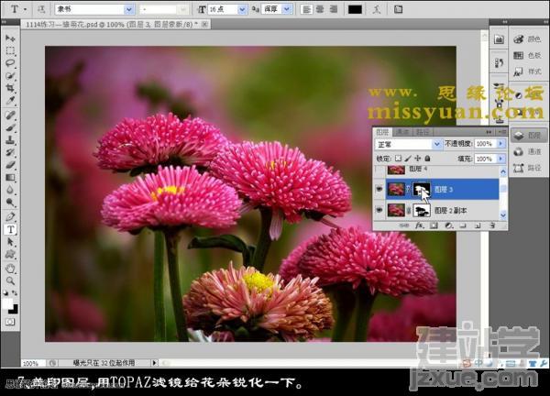Select the Eyedropper tool

coord(10,101)
